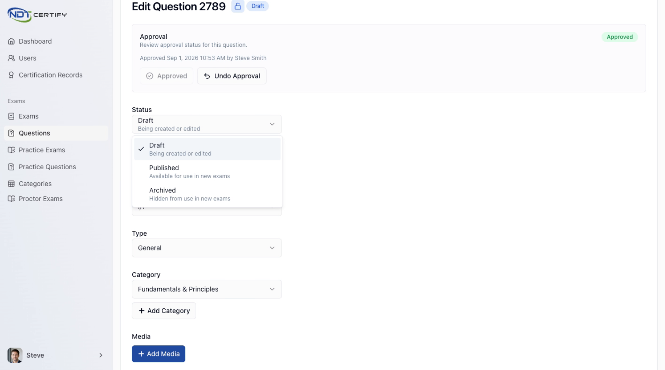Open the Type dropdown showing General
This screenshot has height=370, width=665.
coord(207,248)
